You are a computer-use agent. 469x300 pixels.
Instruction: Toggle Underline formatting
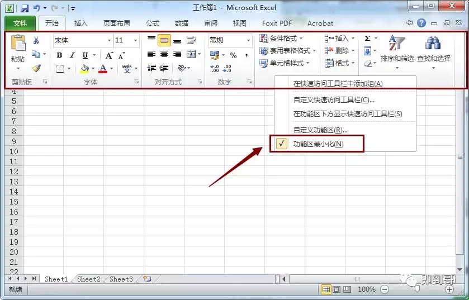[x=85, y=55]
